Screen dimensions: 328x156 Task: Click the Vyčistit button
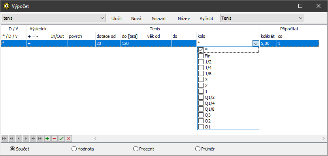[206, 19]
